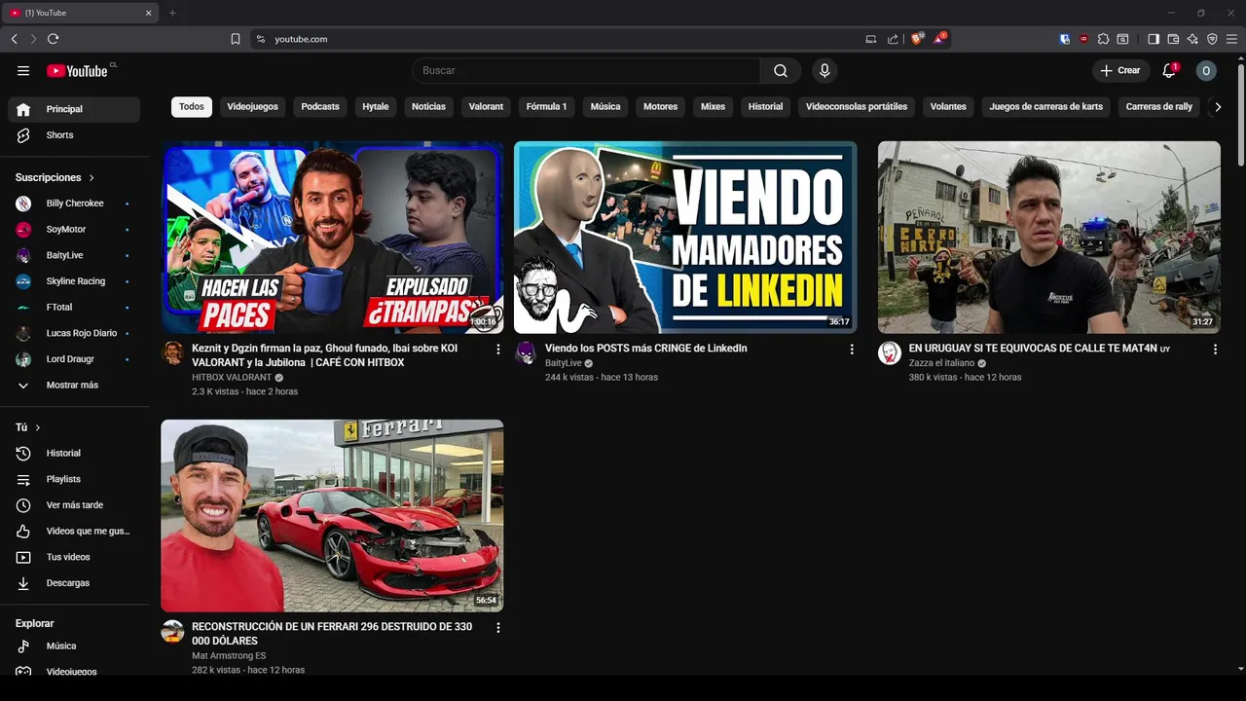Open Principal home in sidebar
The image size is (1246, 701).
(x=74, y=109)
